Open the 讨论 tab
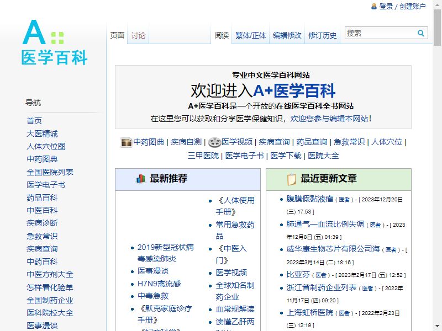This screenshot has width=442, height=331. pos(138,35)
